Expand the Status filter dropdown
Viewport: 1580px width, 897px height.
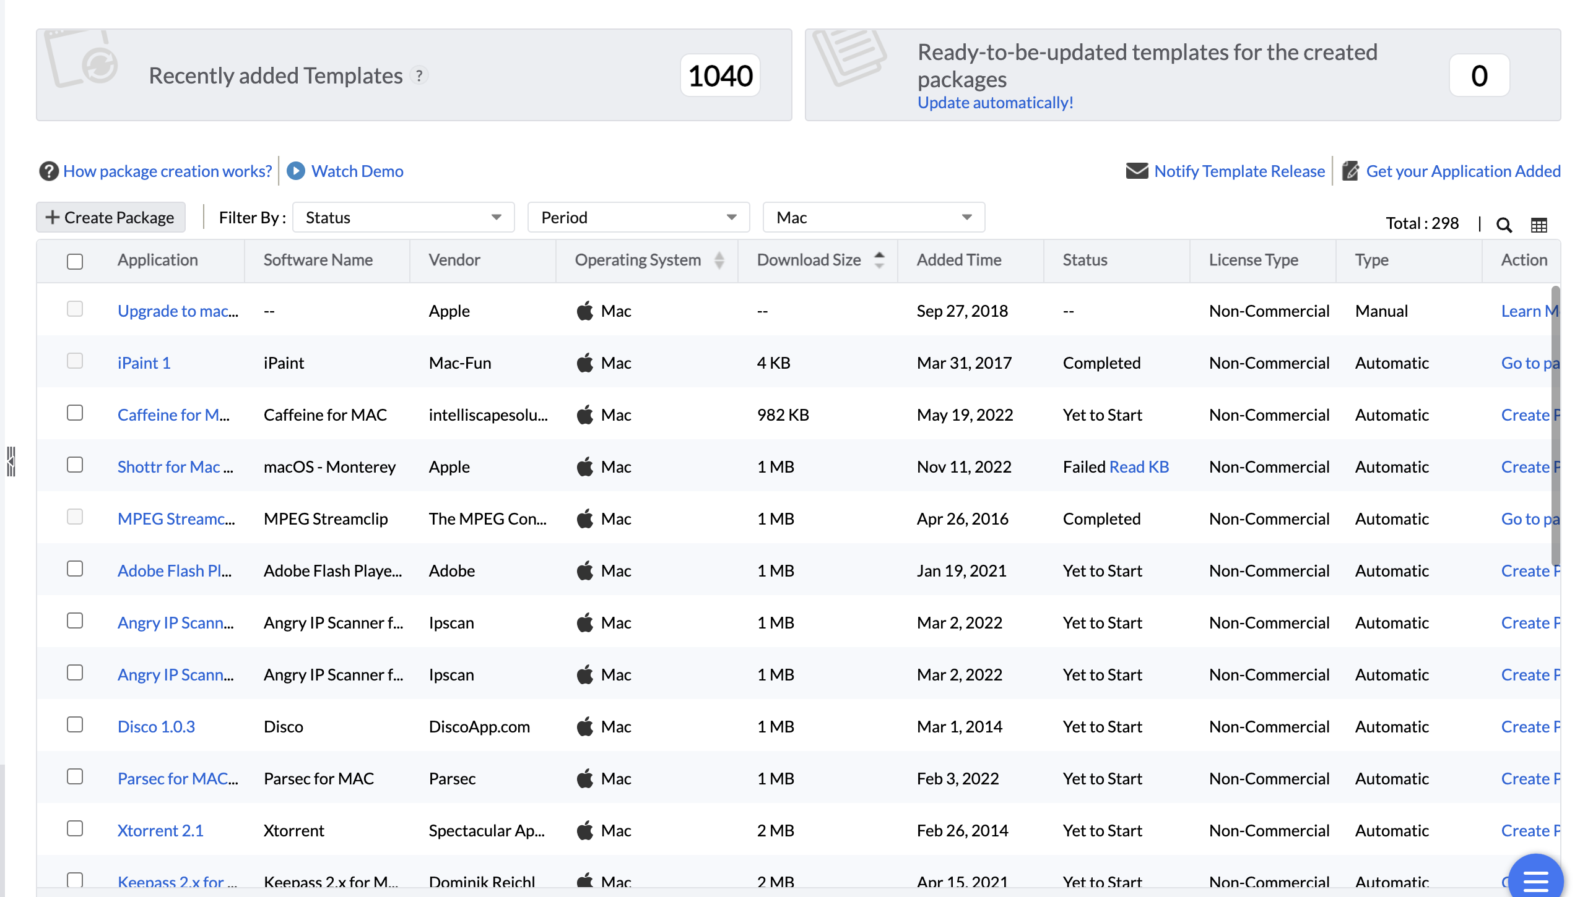403,217
